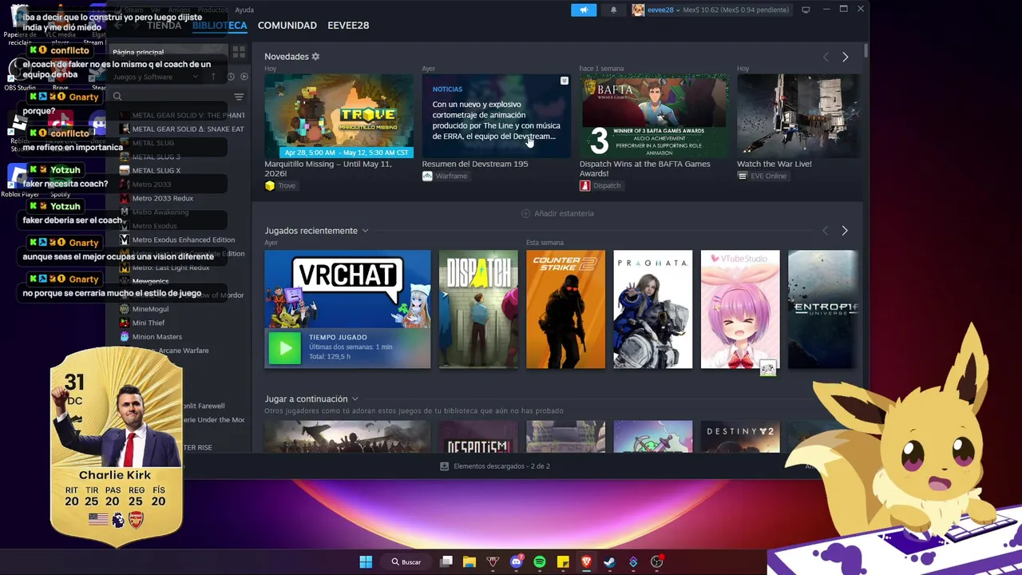Open OBS Studio from the taskbar
The image size is (1022, 575).
(x=657, y=561)
